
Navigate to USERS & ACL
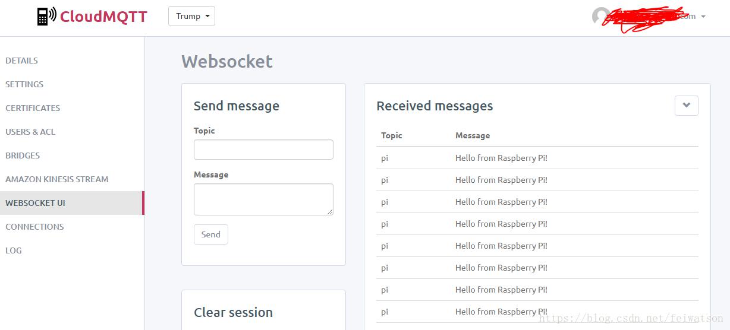pos(30,132)
